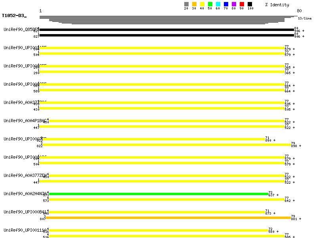Screen dimensions: 317x238
Task: Click the % Identity legend title
Action: pyautogui.click(x=277, y=5)
